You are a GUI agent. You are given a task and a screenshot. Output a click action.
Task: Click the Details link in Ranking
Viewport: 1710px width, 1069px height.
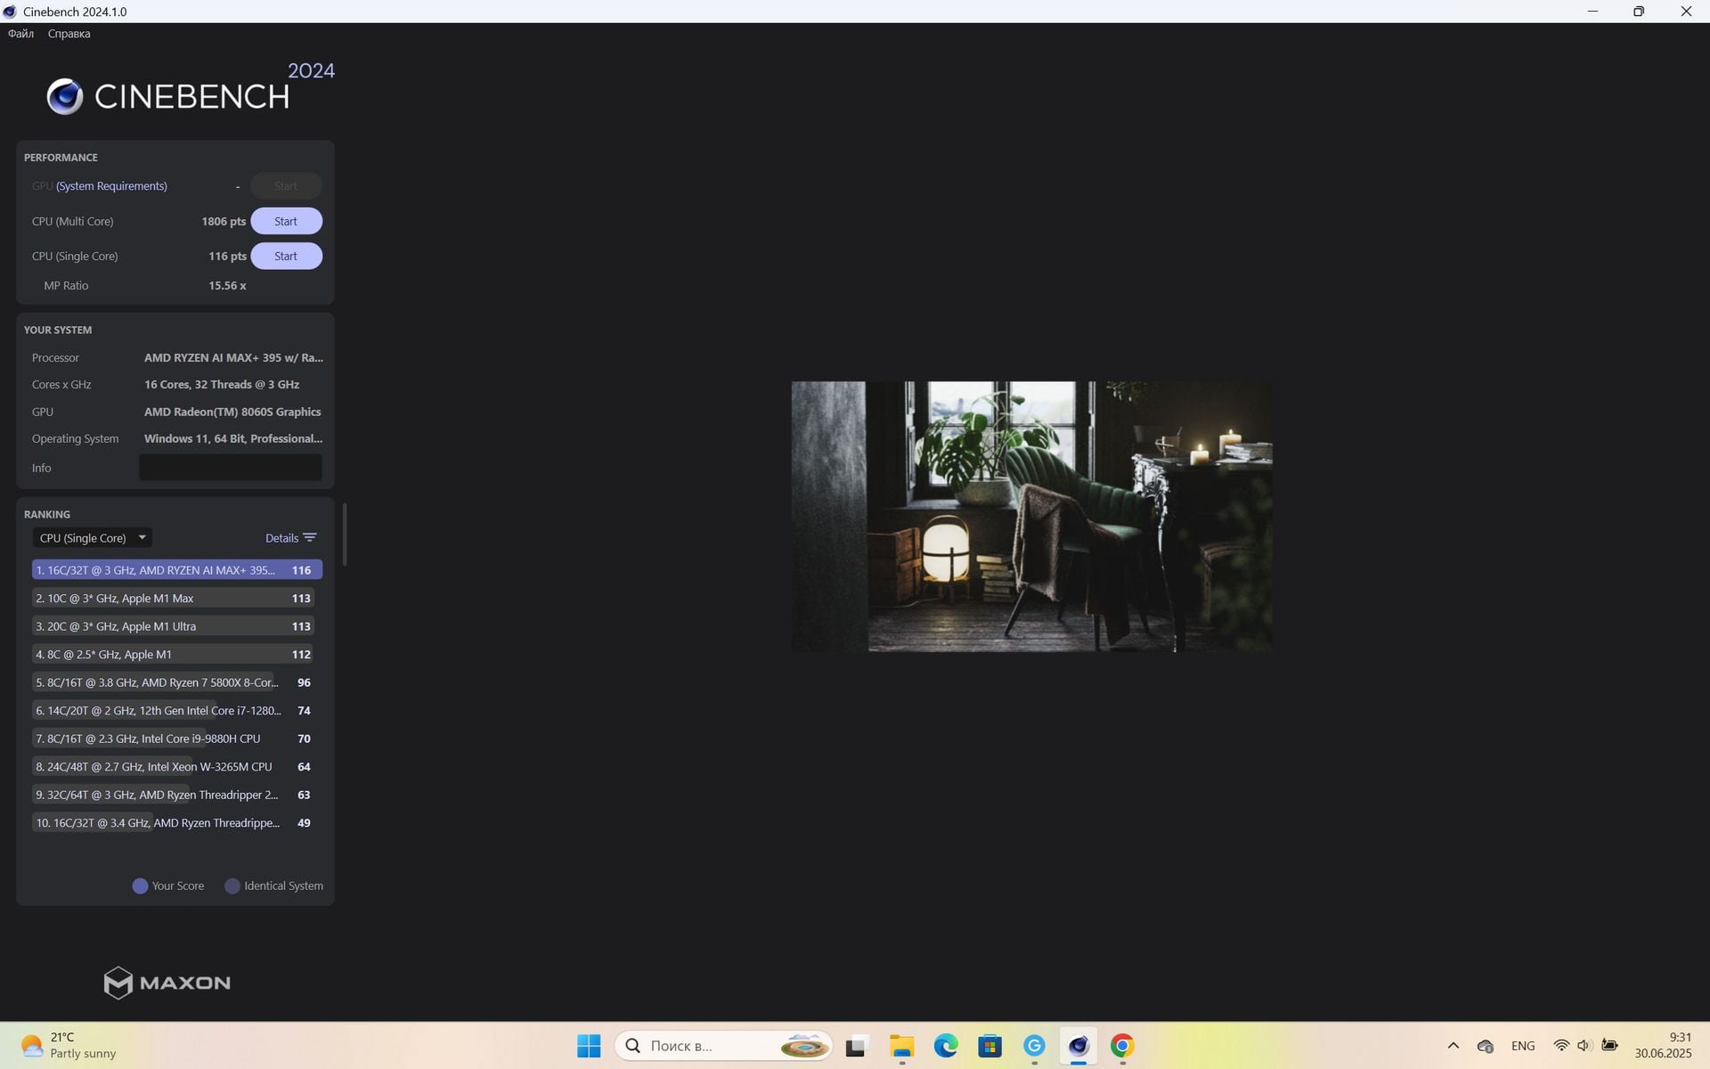coord(281,538)
